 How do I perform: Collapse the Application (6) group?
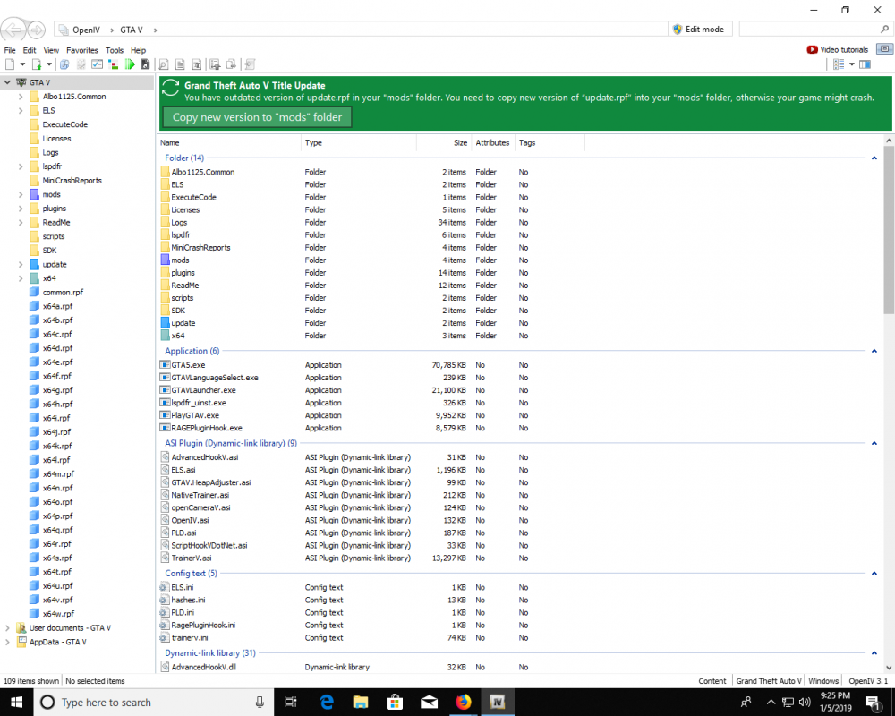pyautogui.click(x=874, y=352)
